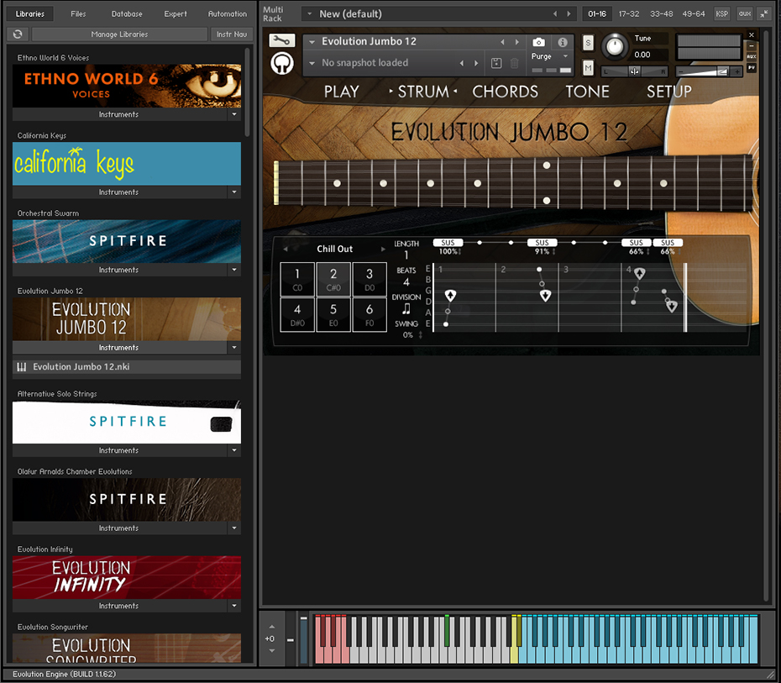Collapse the instrument header with the minus icon
The image size is (781, 683).
[752, 46]
